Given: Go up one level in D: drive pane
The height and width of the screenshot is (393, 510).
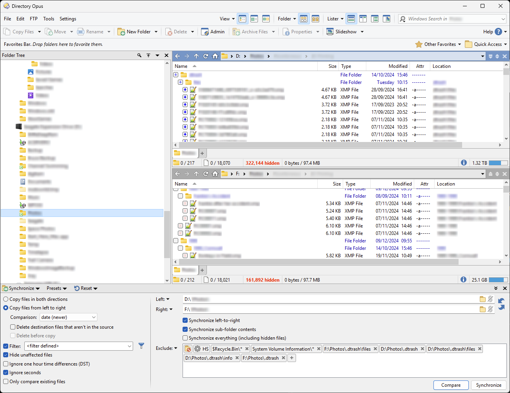Looking at the screenshot, I should click(x=196, y=56).
